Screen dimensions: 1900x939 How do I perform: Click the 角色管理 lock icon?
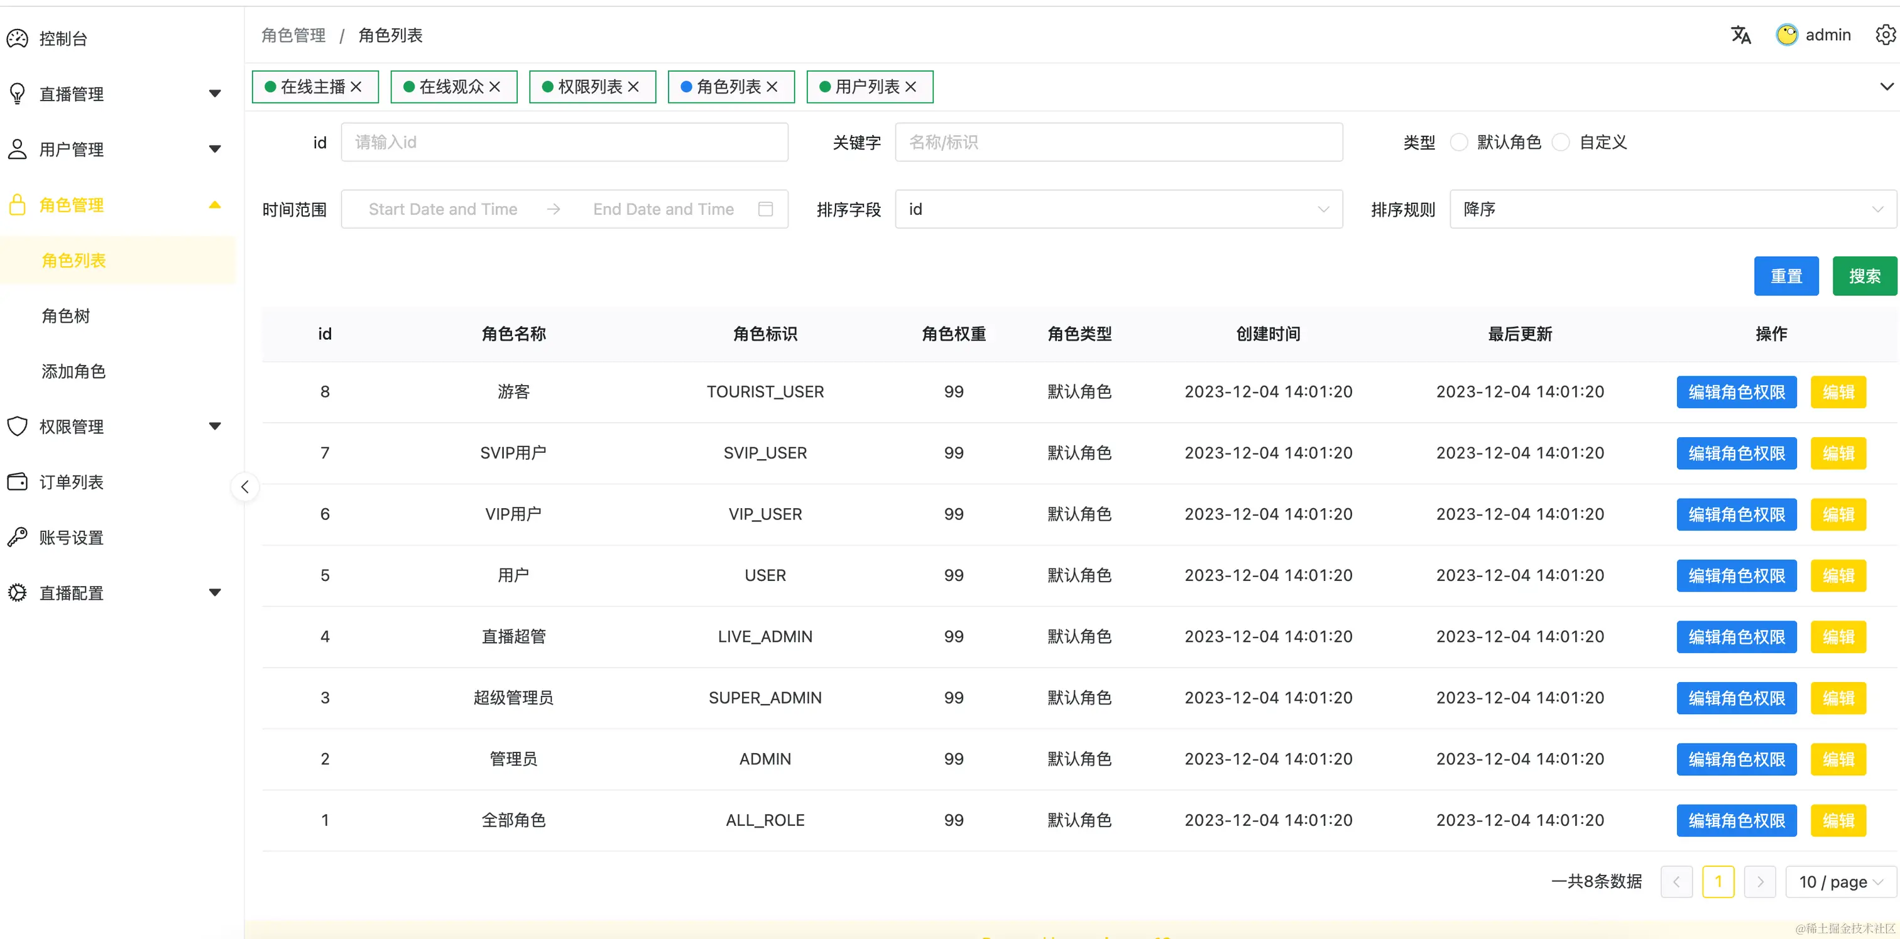pyautogui.click(x=18, y=204)
